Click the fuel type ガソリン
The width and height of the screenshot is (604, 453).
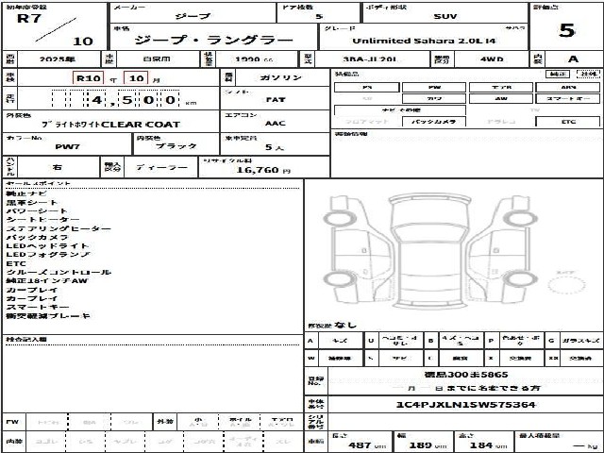(281, 77)
